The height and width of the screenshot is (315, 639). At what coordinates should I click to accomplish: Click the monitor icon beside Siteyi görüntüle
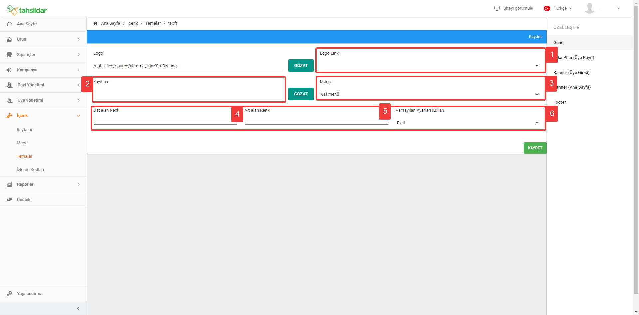(x=497, y=8)
